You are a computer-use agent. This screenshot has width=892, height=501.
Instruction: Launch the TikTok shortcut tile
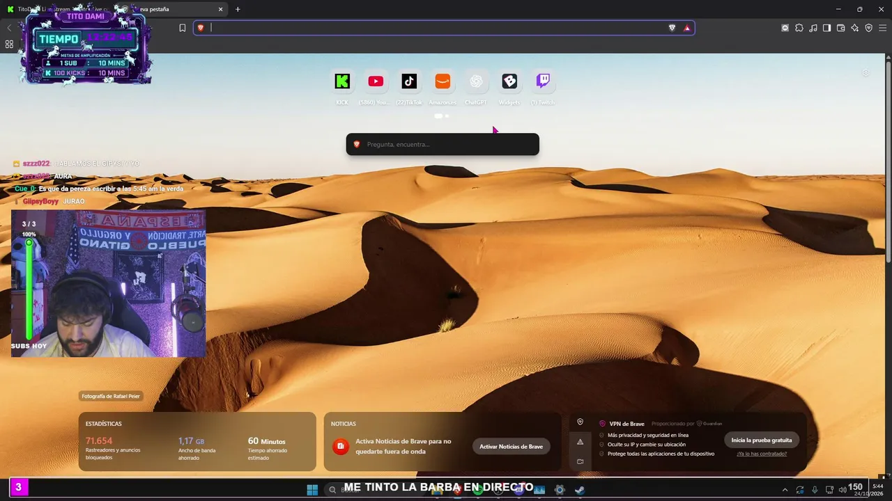click(x=409, y=81)
